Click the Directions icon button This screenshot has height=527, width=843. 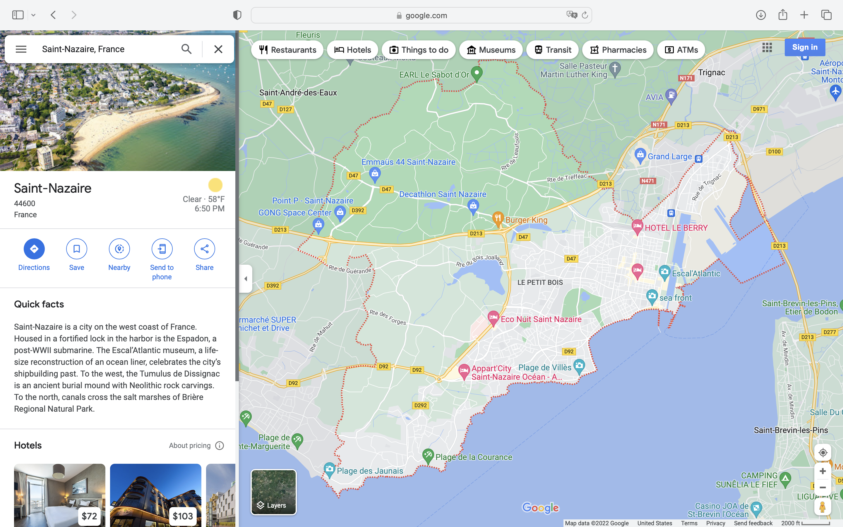[34, 249]
